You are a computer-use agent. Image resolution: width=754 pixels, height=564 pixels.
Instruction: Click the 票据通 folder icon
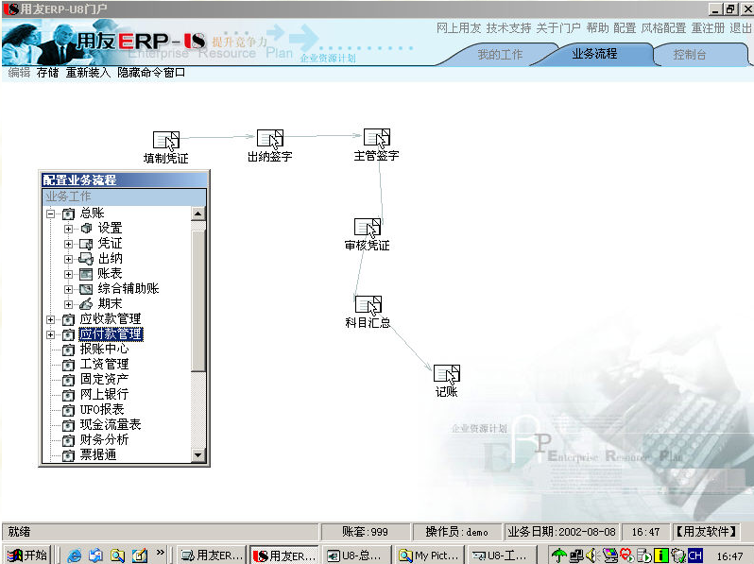click(x=68, y=454)
